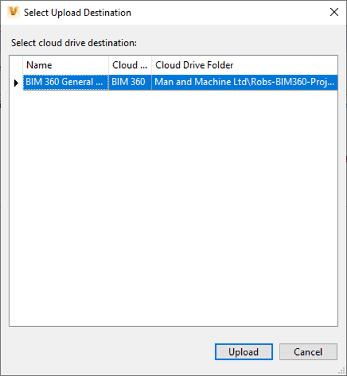Select the Man and Machine Ltd folder path cell
Image resolution: width=347 pixels, height=376 pixels.
click(244, 83)
